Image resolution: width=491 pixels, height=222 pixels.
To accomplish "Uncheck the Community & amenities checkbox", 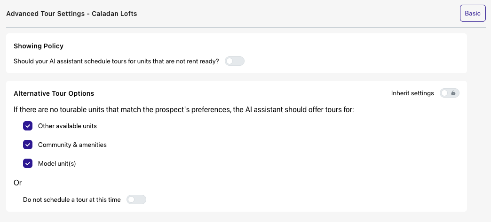I will pyautogui.click(x=28, y=145).
